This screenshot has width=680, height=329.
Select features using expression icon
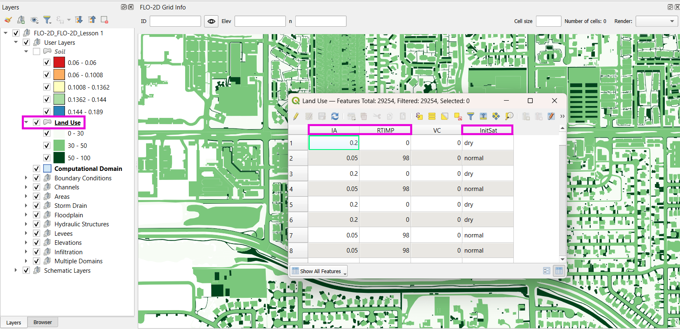pos(419,117)
